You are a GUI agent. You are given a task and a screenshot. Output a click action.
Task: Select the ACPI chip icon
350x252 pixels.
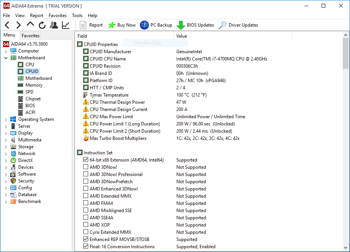coord(21,113)
